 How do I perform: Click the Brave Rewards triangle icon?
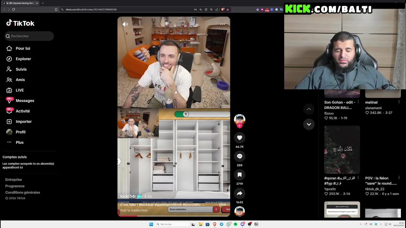click(x=228, y=9)
